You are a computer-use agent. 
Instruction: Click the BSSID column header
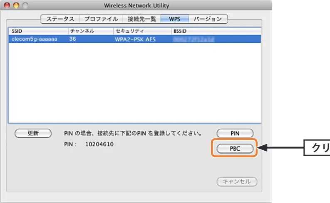tap(216, 31)
